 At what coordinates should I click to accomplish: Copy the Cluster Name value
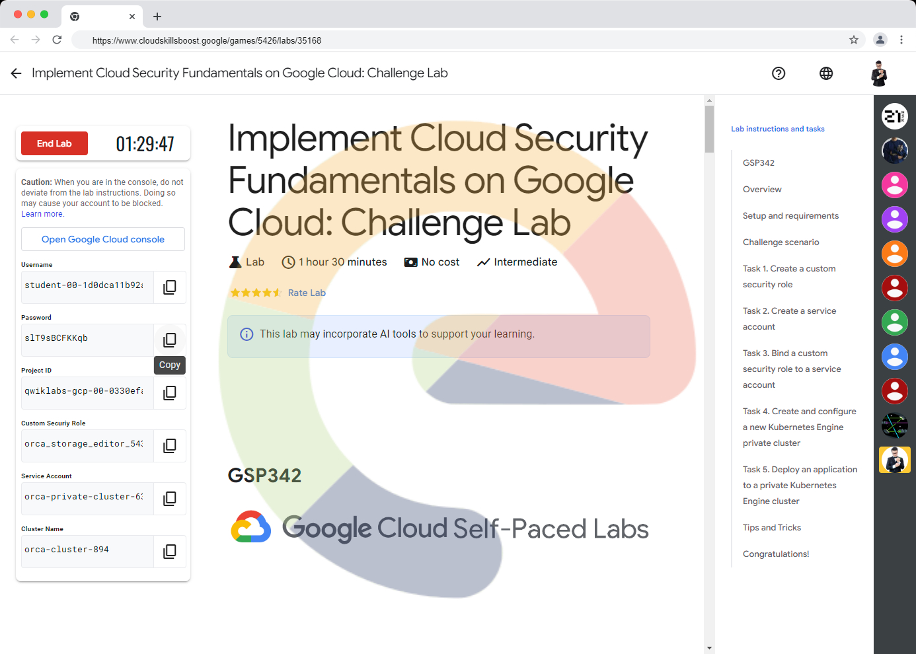[170, 552]
